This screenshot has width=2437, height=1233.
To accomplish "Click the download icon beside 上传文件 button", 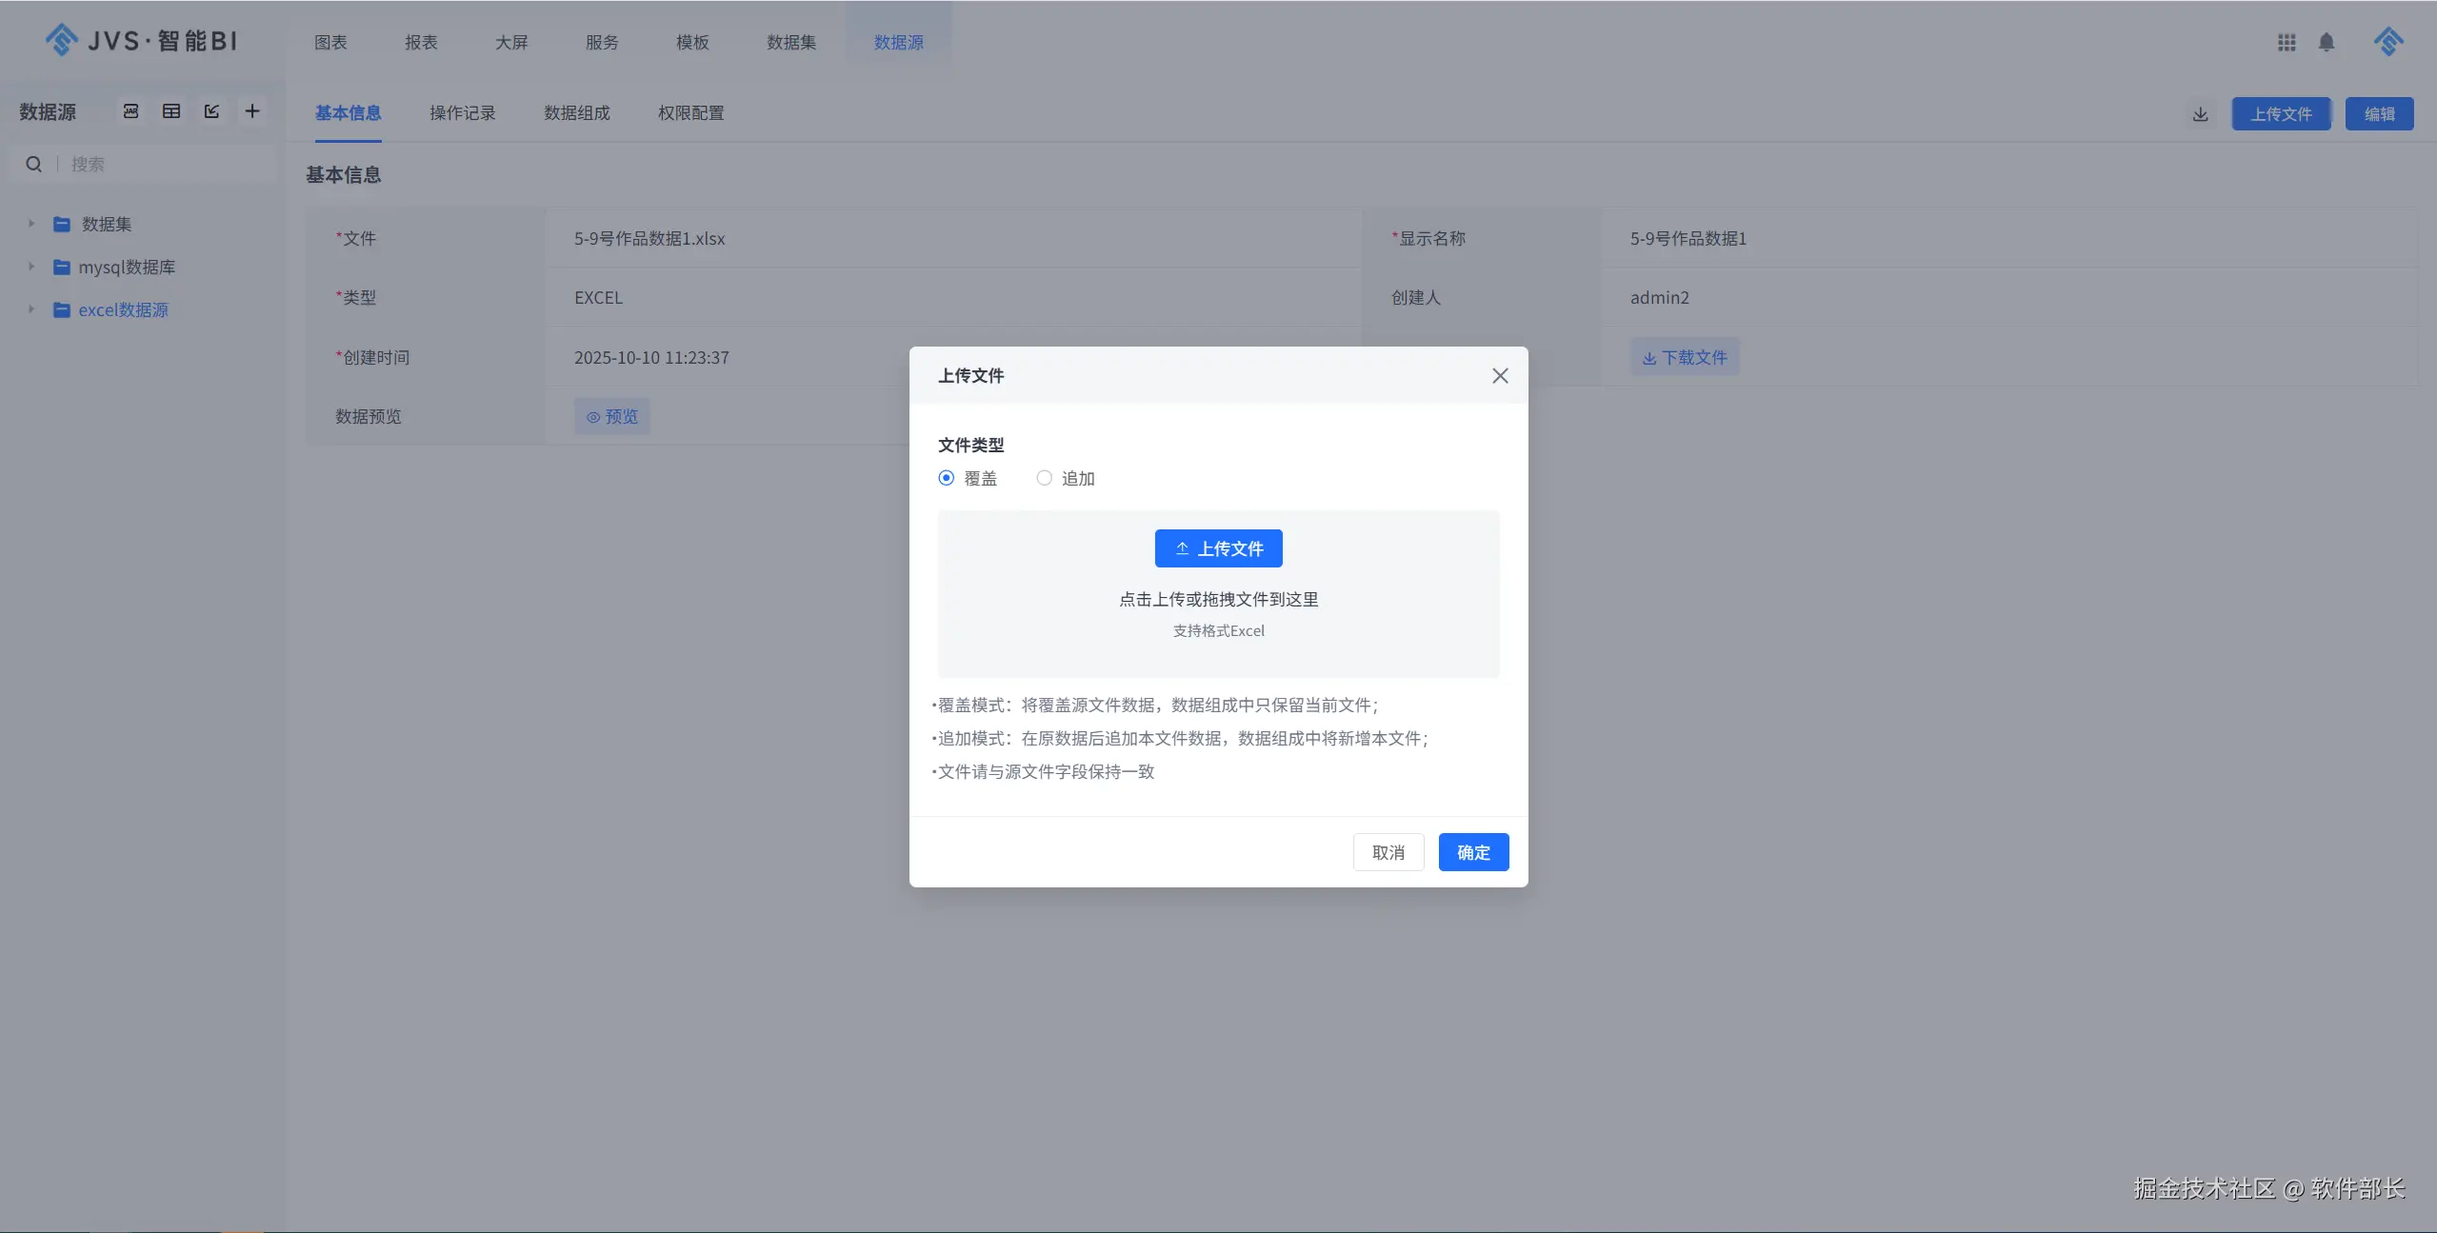I will click(x=2200, y=114).
